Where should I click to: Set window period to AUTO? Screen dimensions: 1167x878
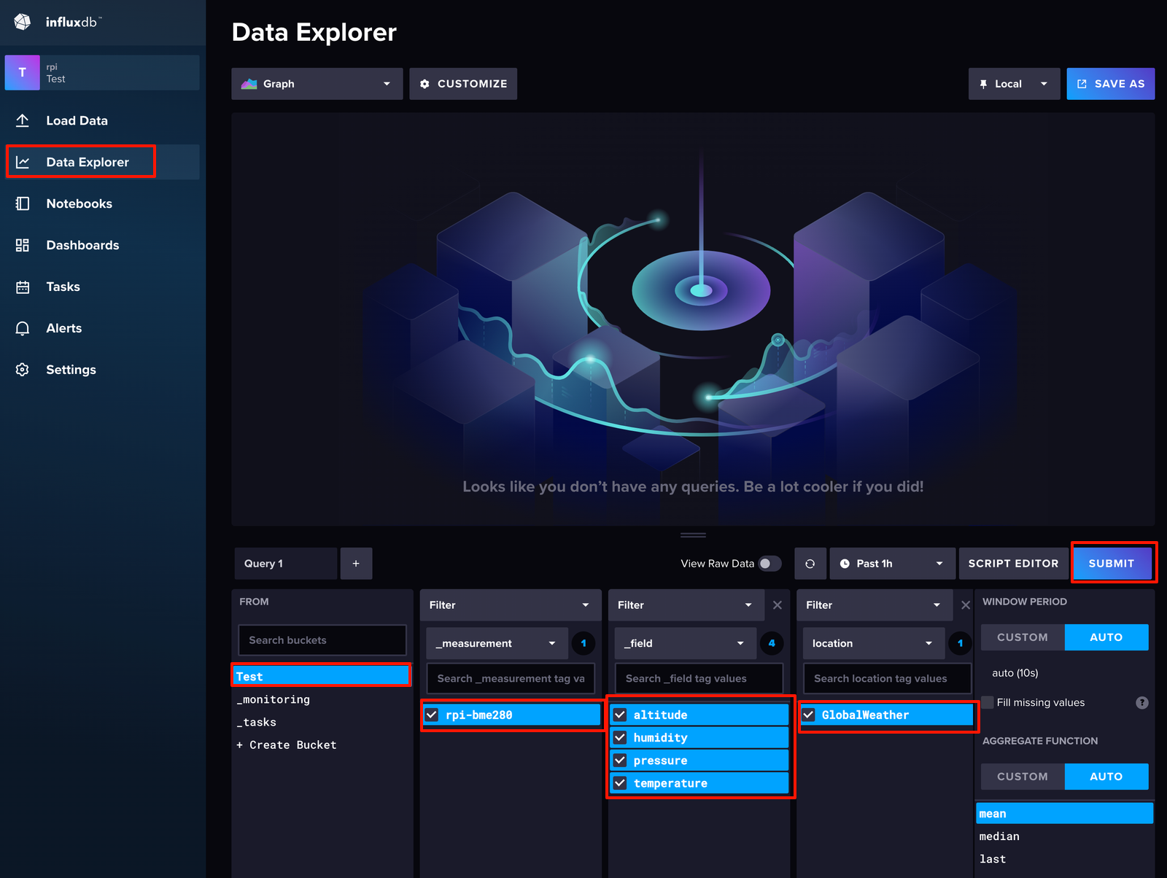click(x=1106, y=637)
